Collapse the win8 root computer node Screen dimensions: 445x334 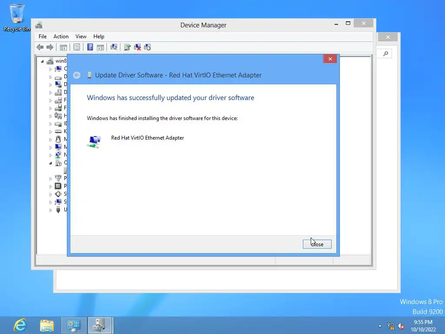coord(42,61)
